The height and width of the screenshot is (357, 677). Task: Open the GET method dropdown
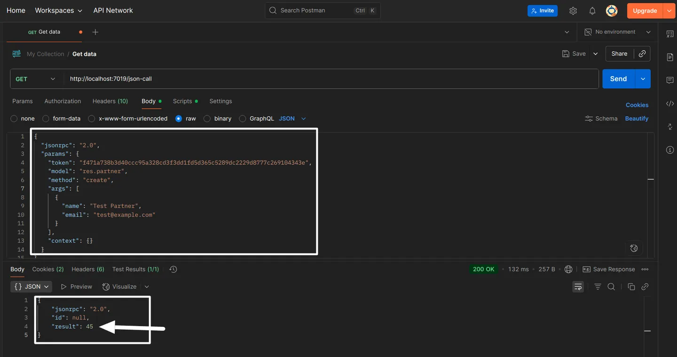(x=37, y=79)
